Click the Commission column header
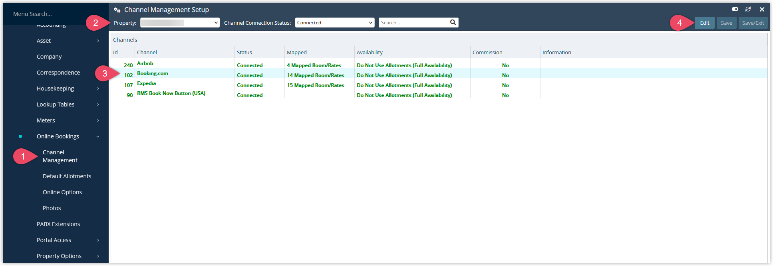The width and height of the screenshot is (773, 266). [x=505, y=52]
